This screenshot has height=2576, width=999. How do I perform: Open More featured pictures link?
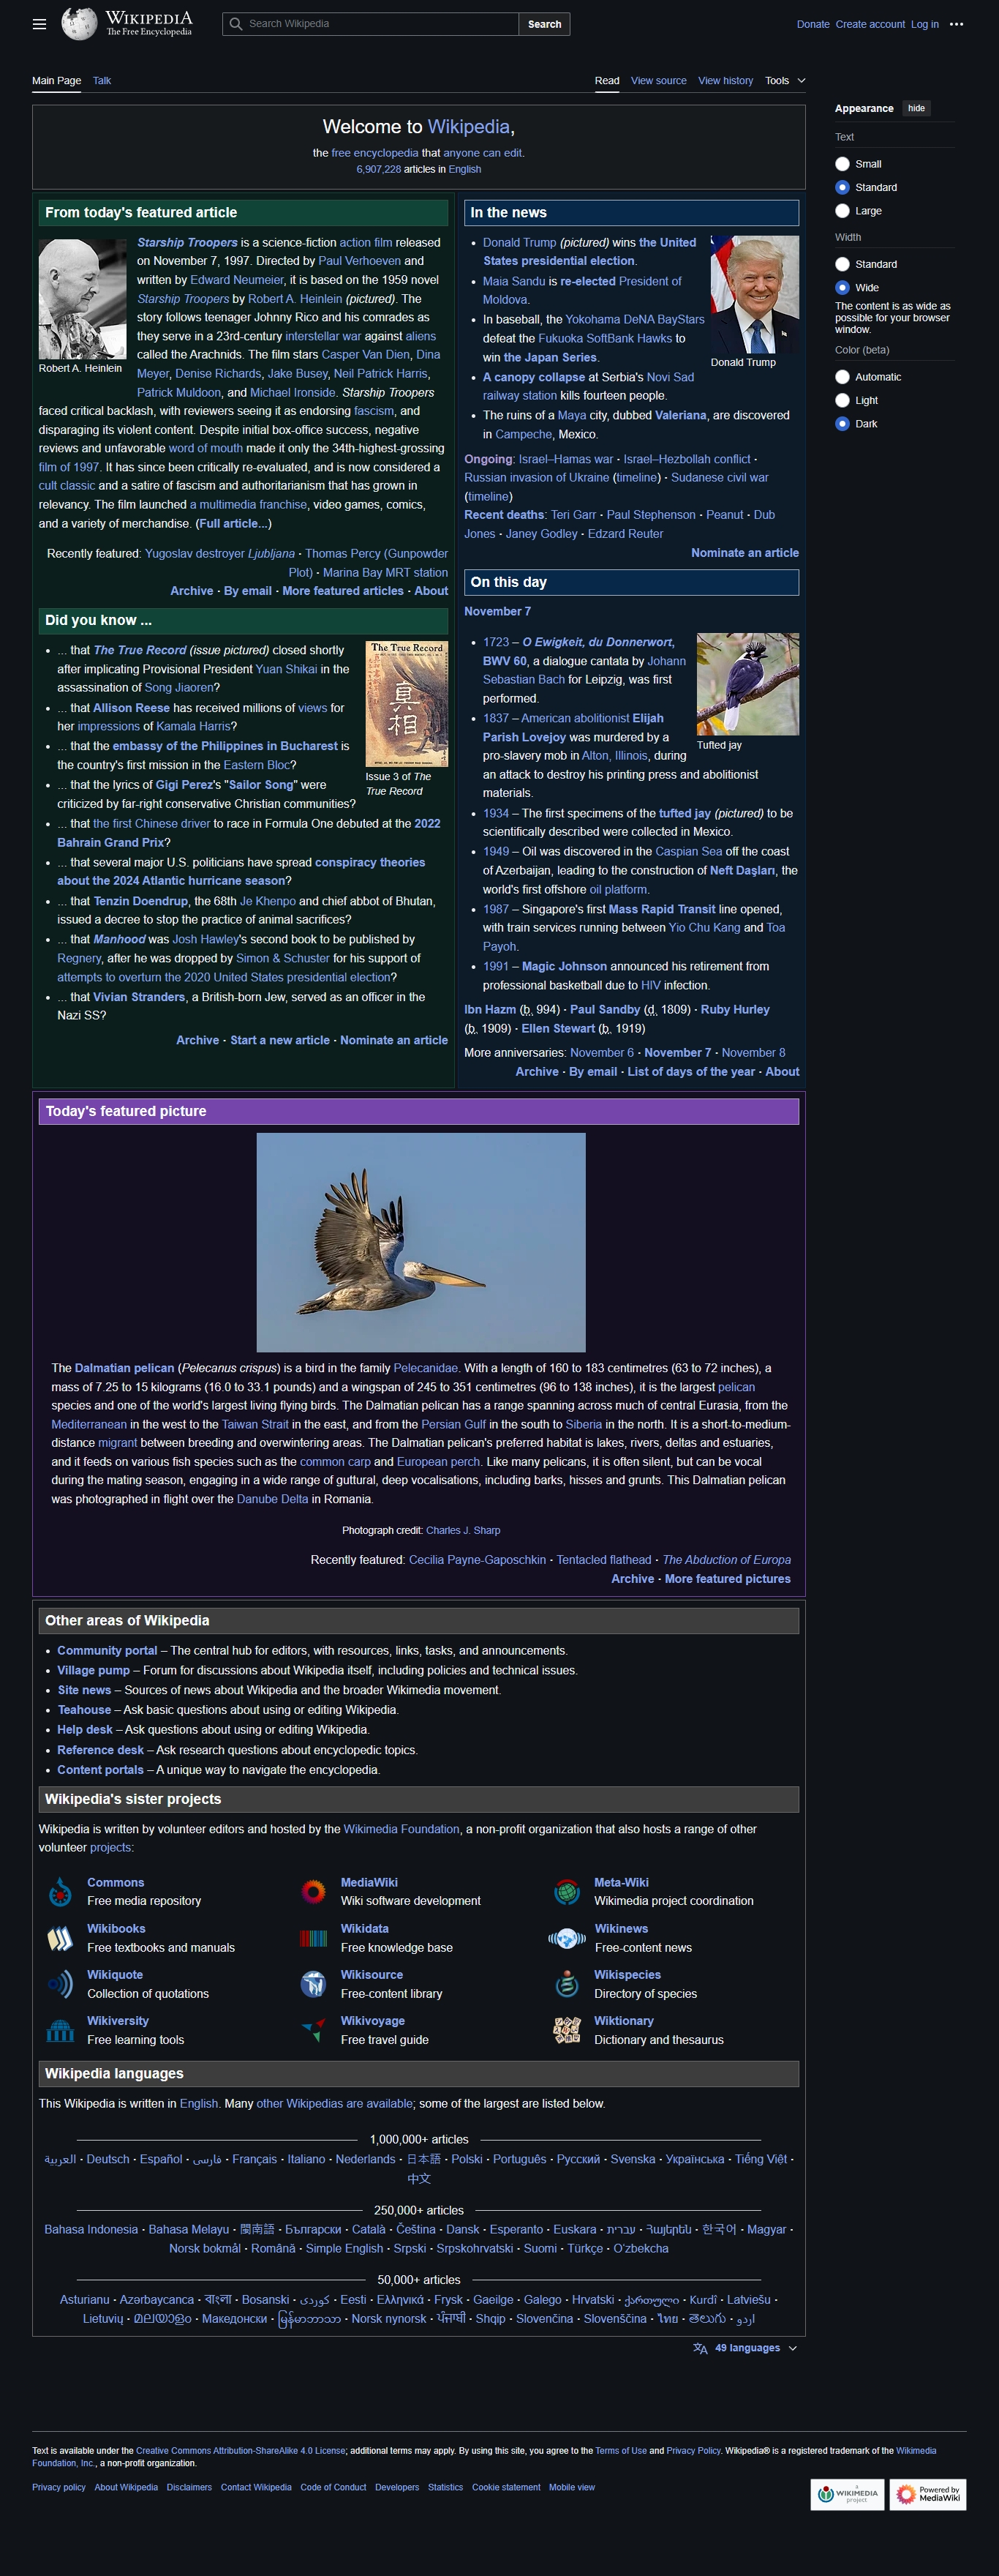[727, 1579]
